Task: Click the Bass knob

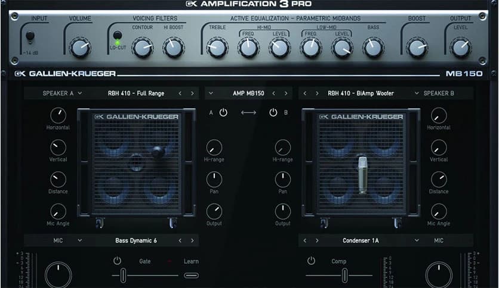Action: pyautogui.click(x=373, y=48)
